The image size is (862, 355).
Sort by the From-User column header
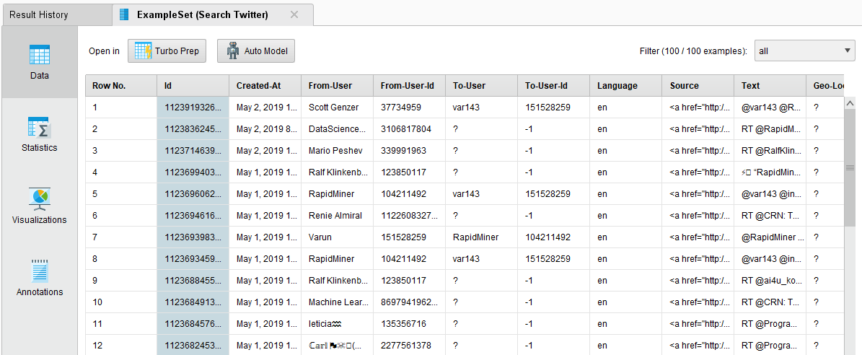pyautogui.click(x=336, y=86)
